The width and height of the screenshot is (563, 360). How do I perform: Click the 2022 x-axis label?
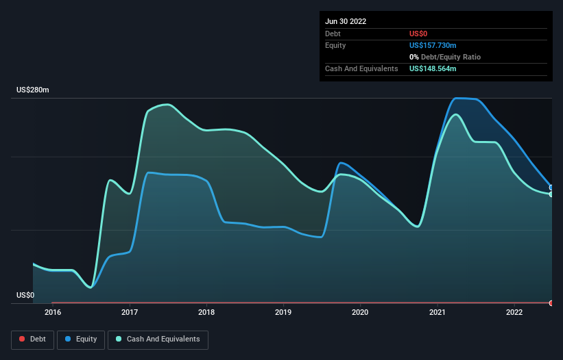tap(514, 312)
